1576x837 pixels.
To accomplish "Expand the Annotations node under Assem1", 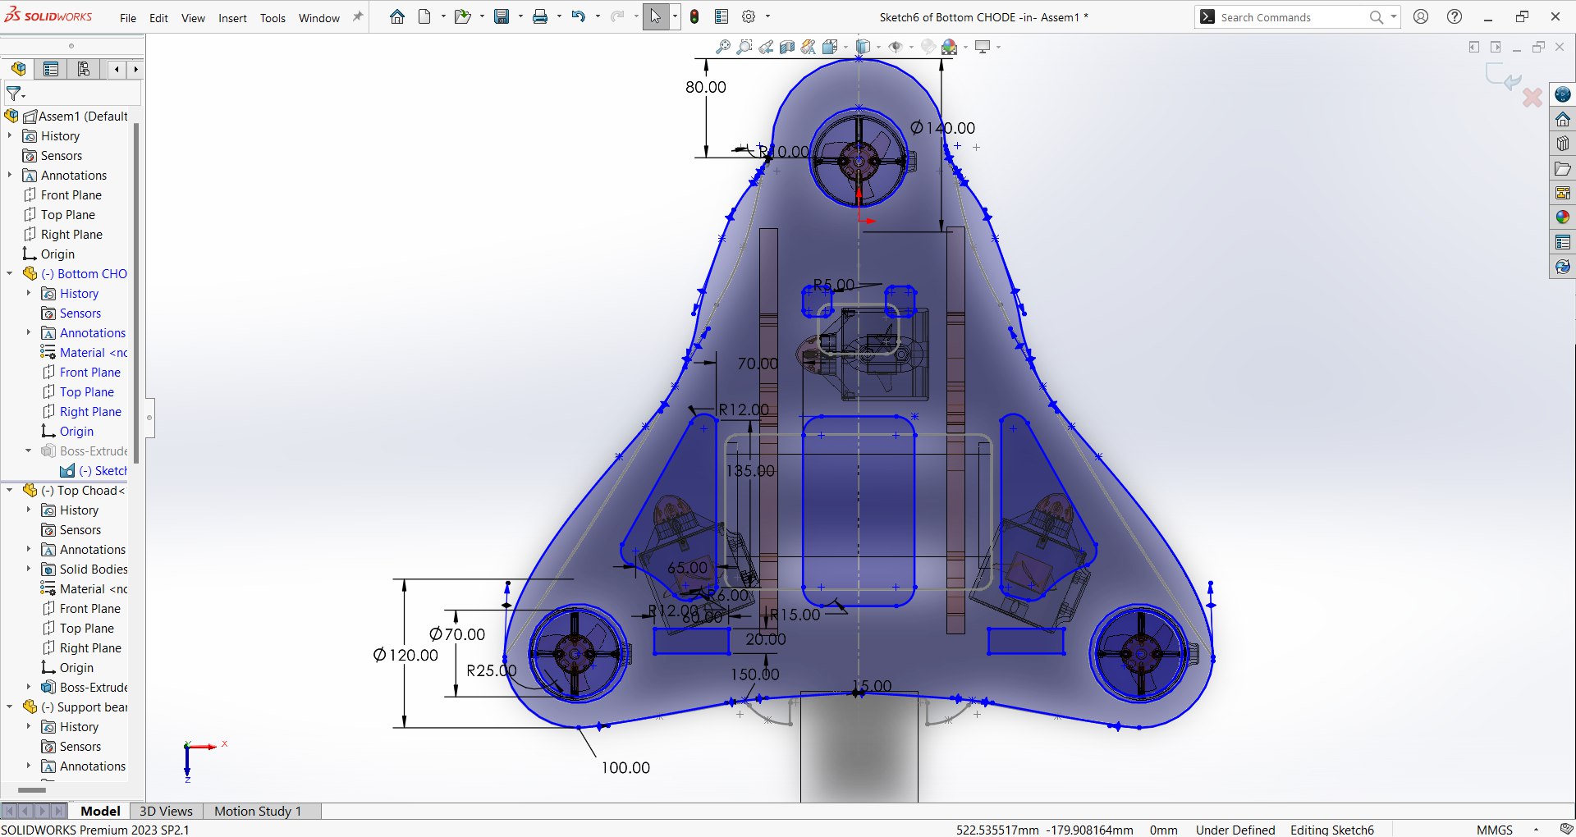I will (x=10, y=175).
